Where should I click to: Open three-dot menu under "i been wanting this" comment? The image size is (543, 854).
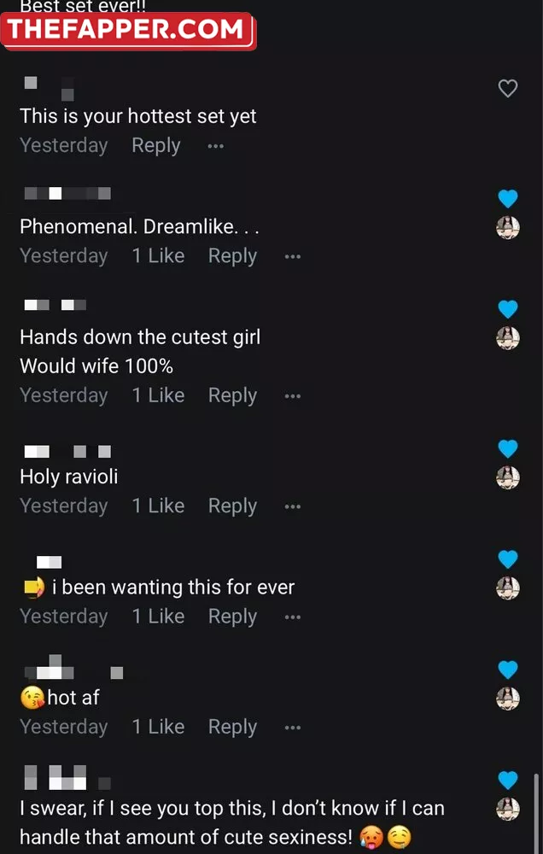point(293,617)
